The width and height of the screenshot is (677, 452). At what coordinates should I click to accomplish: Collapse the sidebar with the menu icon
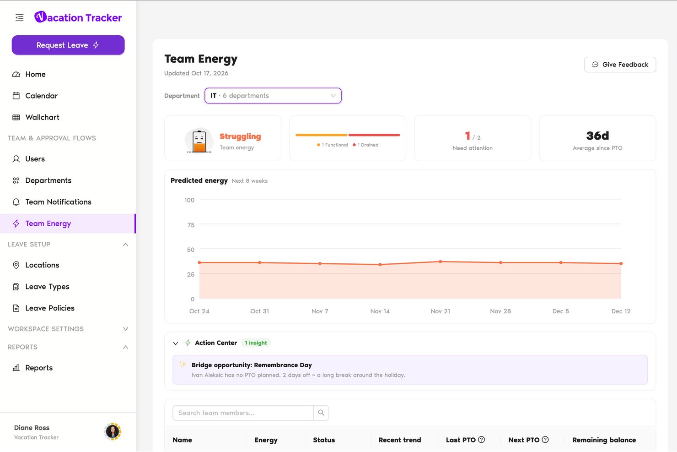tap(19, 18)
